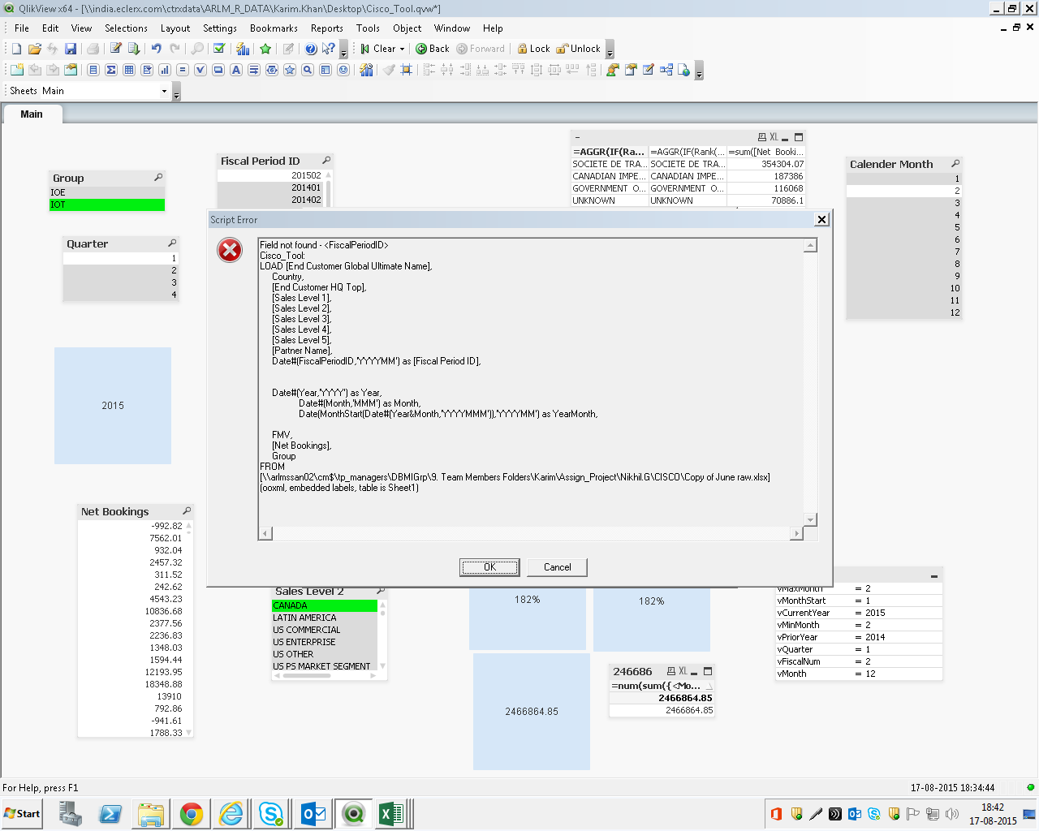1039x831 pixels.
Task: Open the Layout menu
Action: pyautogui.click(x=175, y=28)
